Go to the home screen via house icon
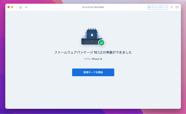186x114 pixels. [x=21, y=7]
